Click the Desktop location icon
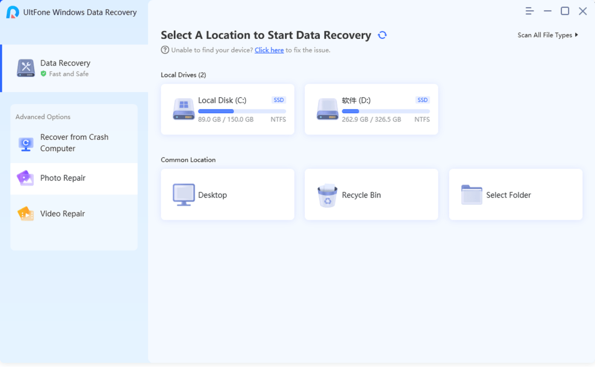Screen dimensions: 595x367 tap(182, 195)
